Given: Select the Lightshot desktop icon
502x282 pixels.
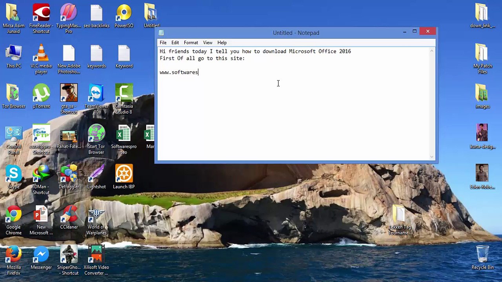Looking at the screenshot, I should [x=96, y=177].
